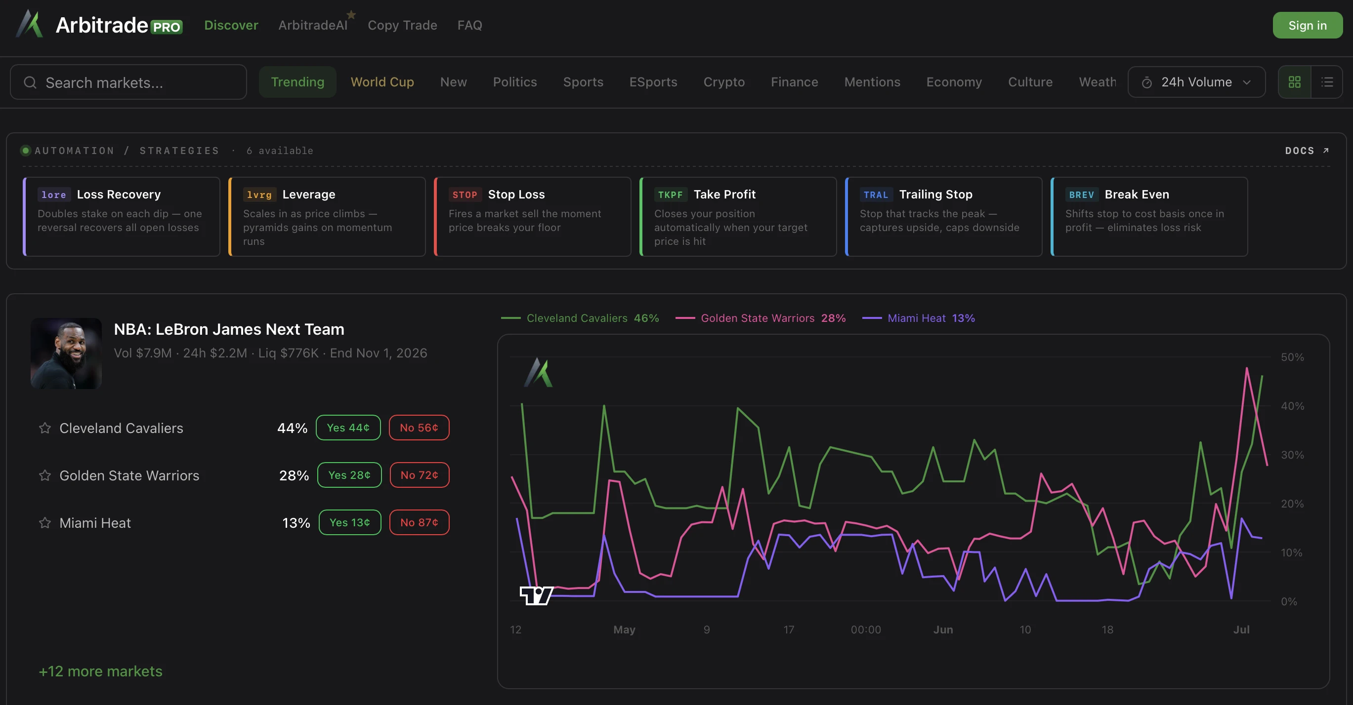Buy No 72¢ on Golden State Warriors

click(x=419, y=475)
